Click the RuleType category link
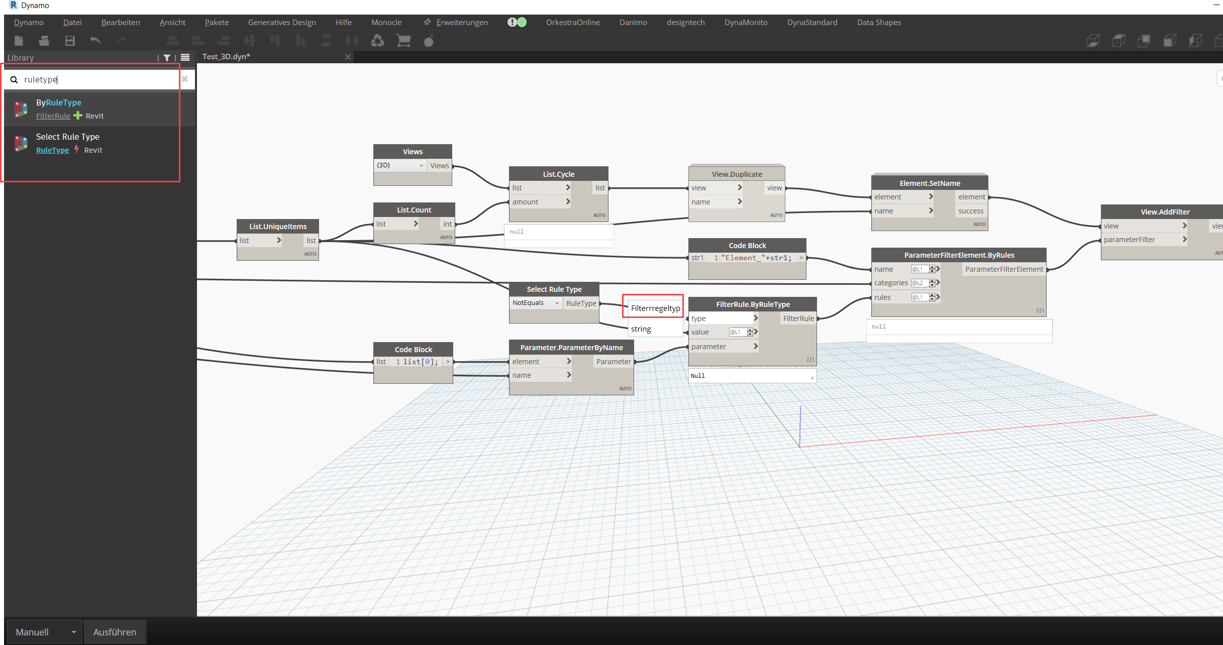Screen dimensions: 1223x645 [52, 150]
